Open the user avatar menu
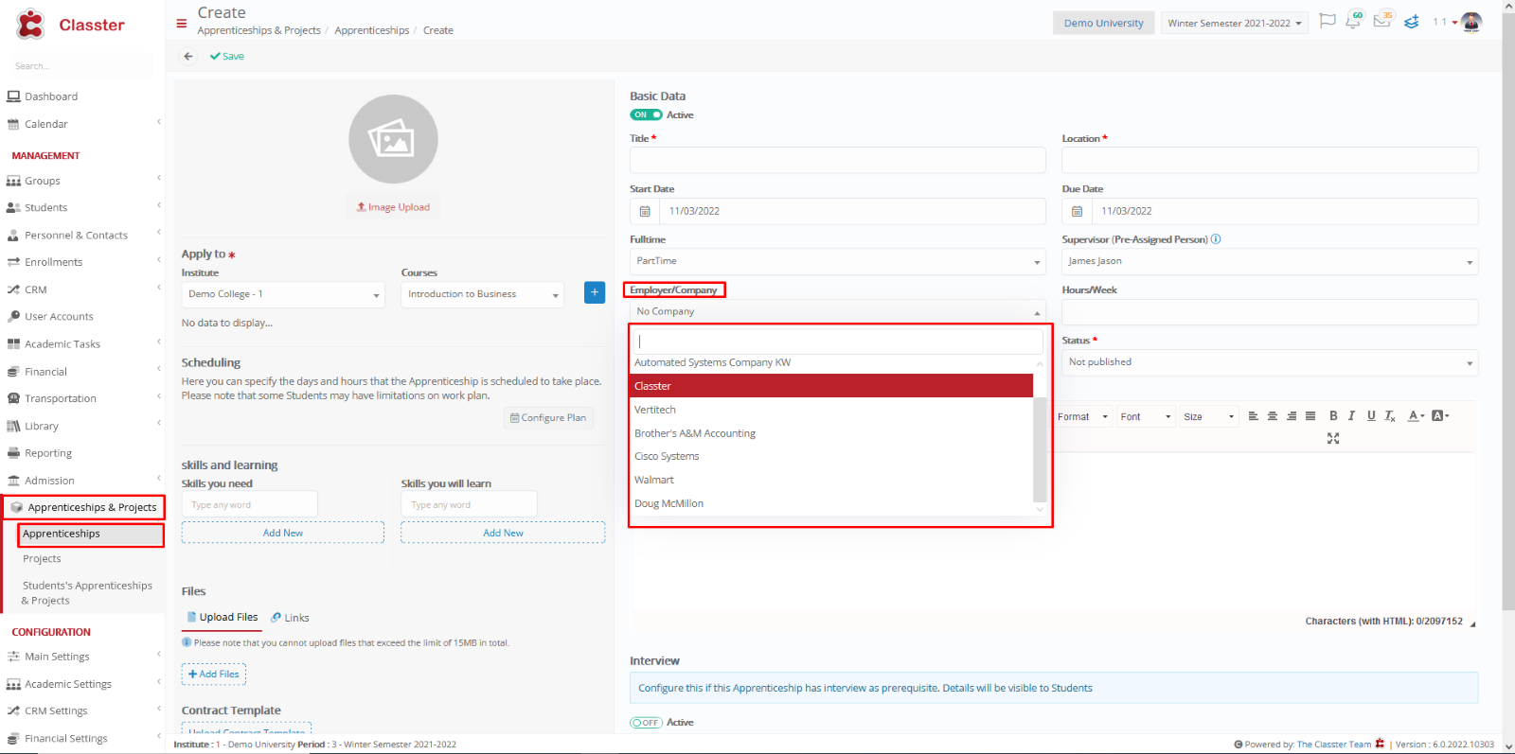This screenshot has height=754, width=1515. 1471,22
